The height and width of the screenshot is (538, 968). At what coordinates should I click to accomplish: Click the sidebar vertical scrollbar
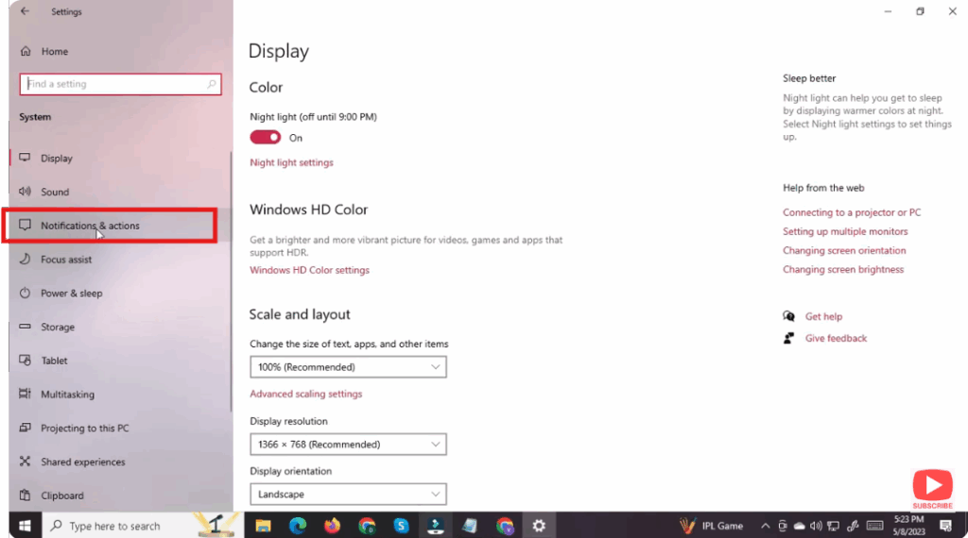pos(231,283)
